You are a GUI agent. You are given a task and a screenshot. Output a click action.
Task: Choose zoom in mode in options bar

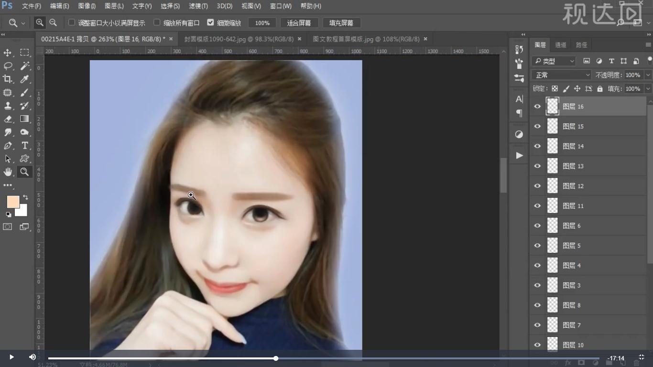pyautogui.click(x=40, y=22)
